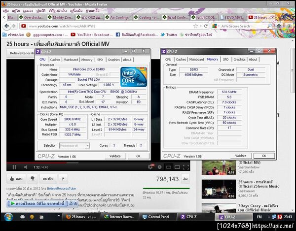
Task: Select the SPD tab in left CPU-Z window
Action: tap(100, 60)
